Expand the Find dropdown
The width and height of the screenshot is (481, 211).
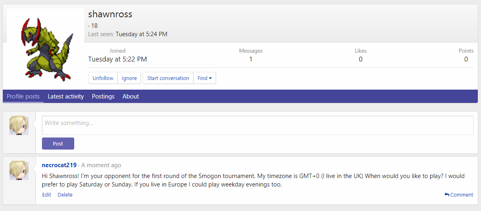pos(205,78)
